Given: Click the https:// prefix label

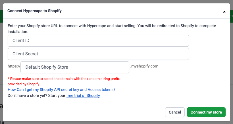Looking at the screenshot, I should coord(14,67).
